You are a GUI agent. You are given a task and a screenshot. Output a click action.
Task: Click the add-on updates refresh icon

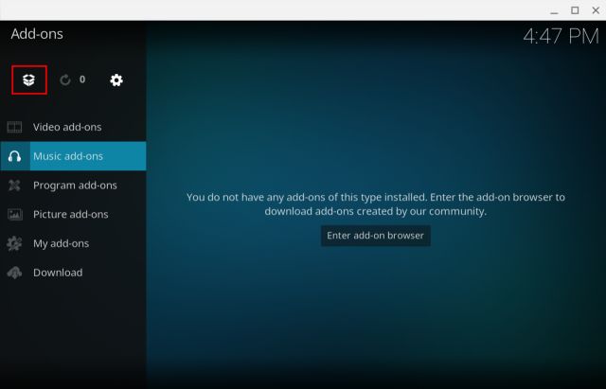tap(65, 80)
